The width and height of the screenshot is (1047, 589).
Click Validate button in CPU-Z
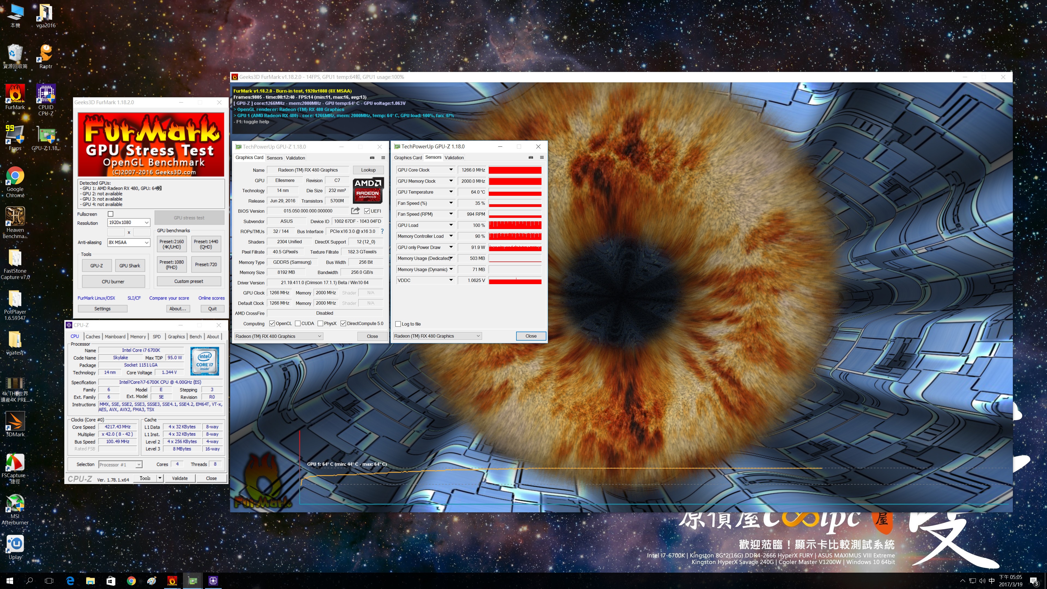[x=180, y=479]
